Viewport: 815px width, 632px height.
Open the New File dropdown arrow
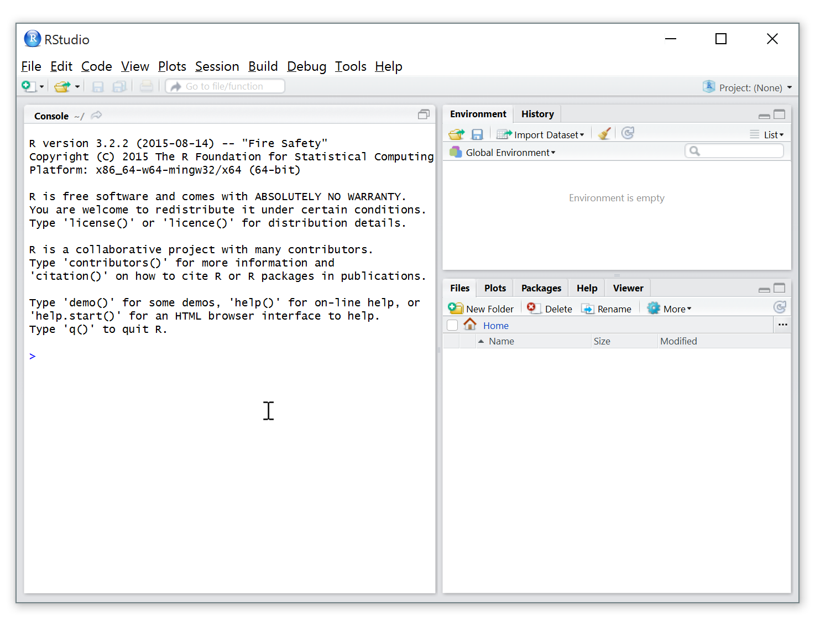pyautogui.click(x=41, y=87)
